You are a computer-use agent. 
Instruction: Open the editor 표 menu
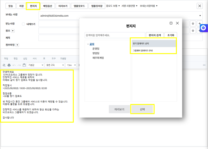click(44, 58)
